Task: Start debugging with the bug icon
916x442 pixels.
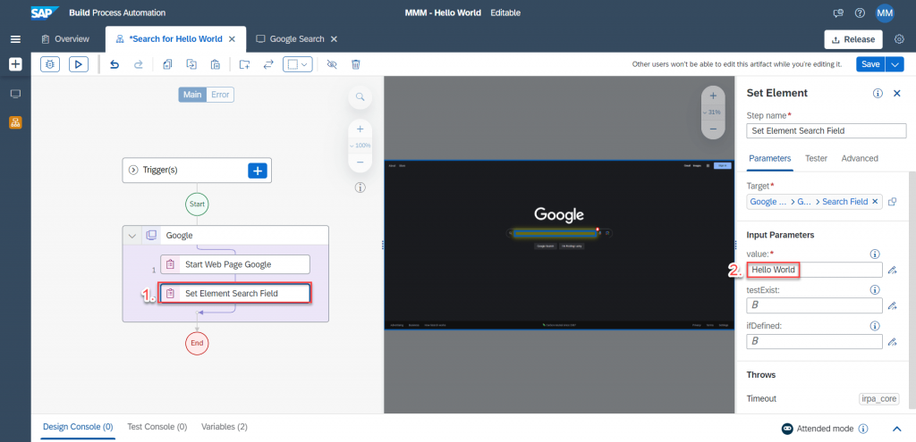Action: [x=50, y=64]
